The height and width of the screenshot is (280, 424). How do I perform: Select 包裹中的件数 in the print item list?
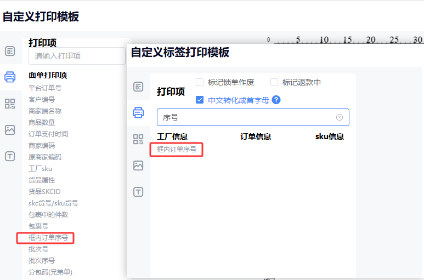coord(48,215)
